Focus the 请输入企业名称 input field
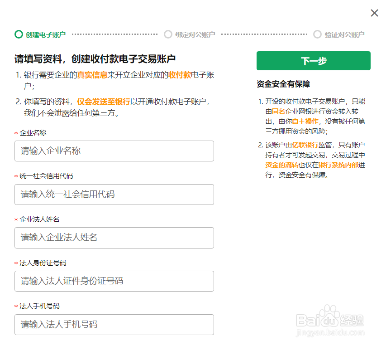386x346 pixels. click(x=114, y=151)
